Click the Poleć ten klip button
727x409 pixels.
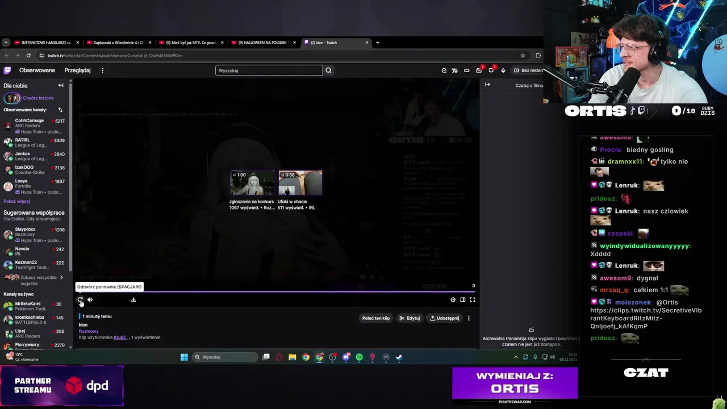tap(376, 318)
